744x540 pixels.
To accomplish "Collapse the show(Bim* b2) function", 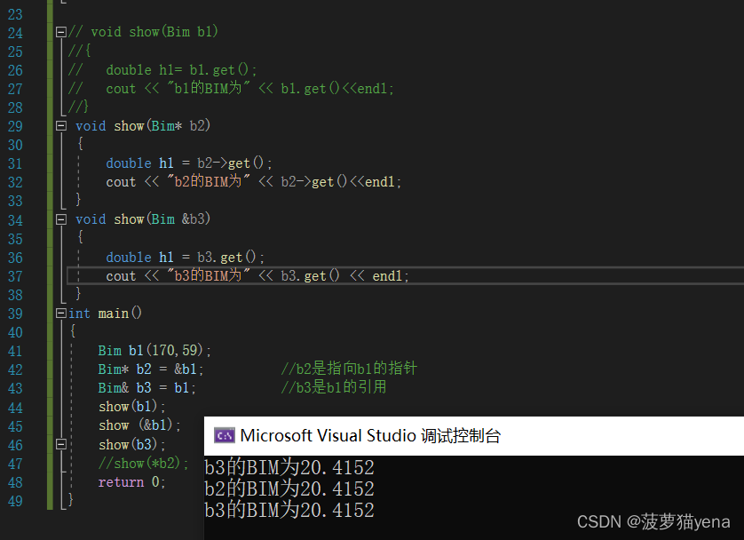I will coord(60,126).
